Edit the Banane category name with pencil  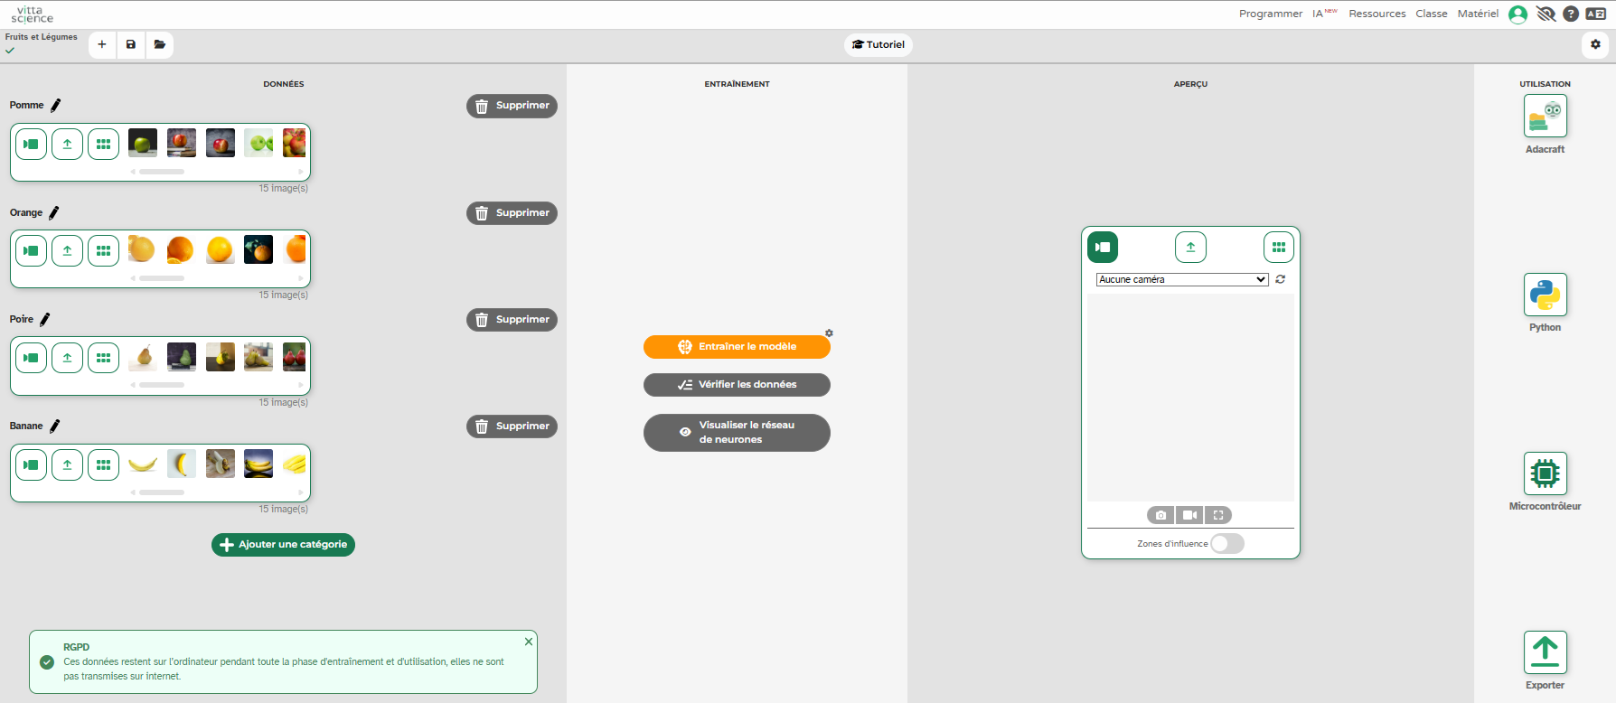[54, 426]
